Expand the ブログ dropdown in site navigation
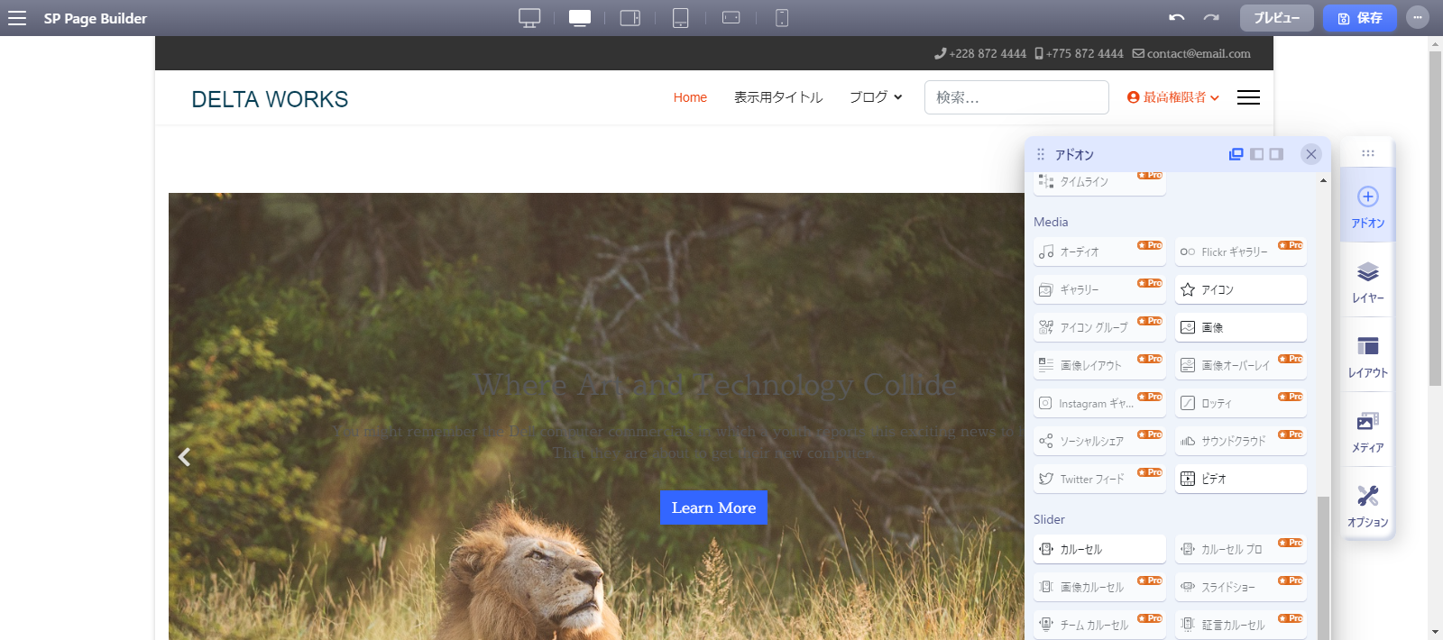Viewport: 1443px width, 640px height. [875, 97]
